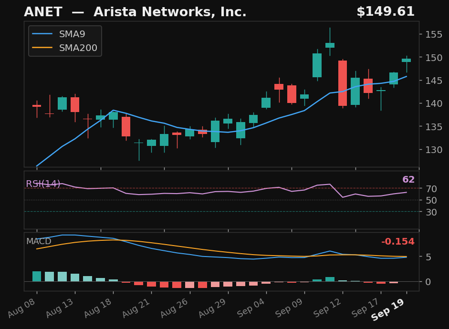Screen dimensions: 449x329
Task: Click the Aug 18 date label
Action: (98, 308)
